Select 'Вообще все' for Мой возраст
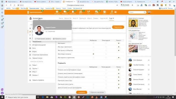This screenshot has width=176, height=99. pos(94,43)
